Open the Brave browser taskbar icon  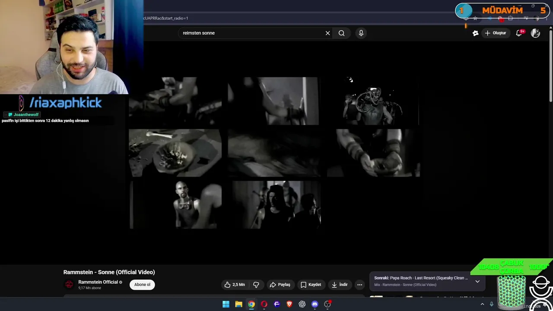289,304
